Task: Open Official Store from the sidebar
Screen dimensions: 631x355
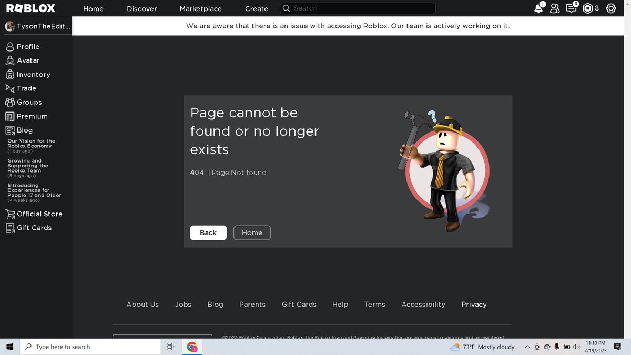Action: point(34,214)
